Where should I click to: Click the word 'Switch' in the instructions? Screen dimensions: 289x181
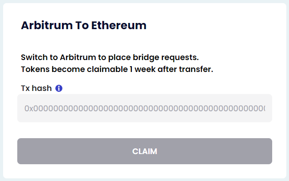34,57
